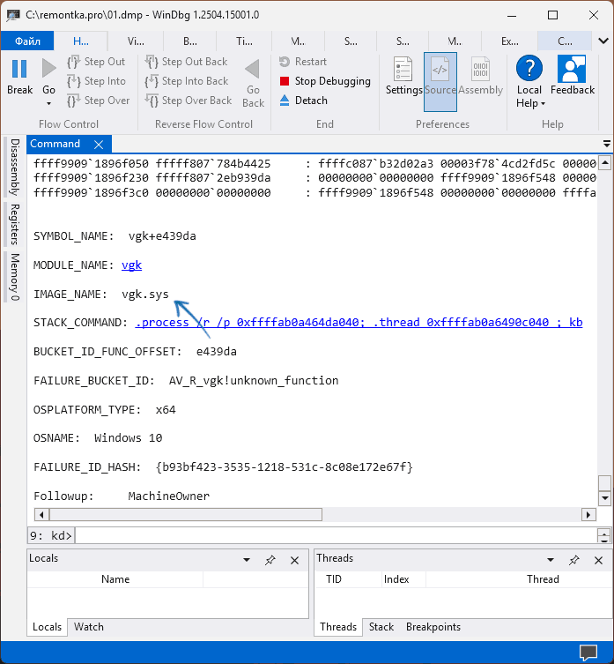Switch to the Locals bottom tab
This screenshot has width=614, height=664.
[47, 627]
